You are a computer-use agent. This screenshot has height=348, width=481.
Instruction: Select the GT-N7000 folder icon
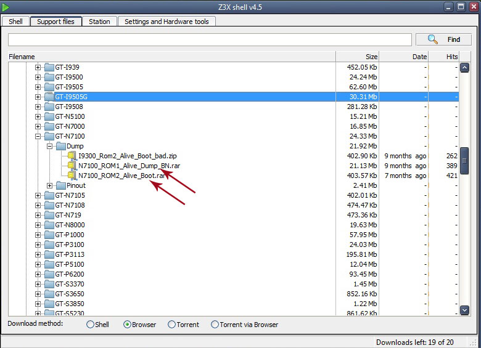[x=49, y=126]
